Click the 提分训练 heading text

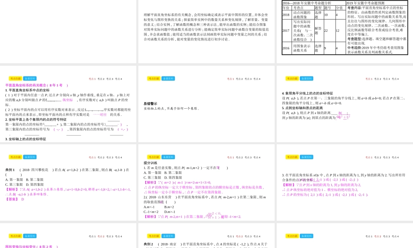click(150, 163)
